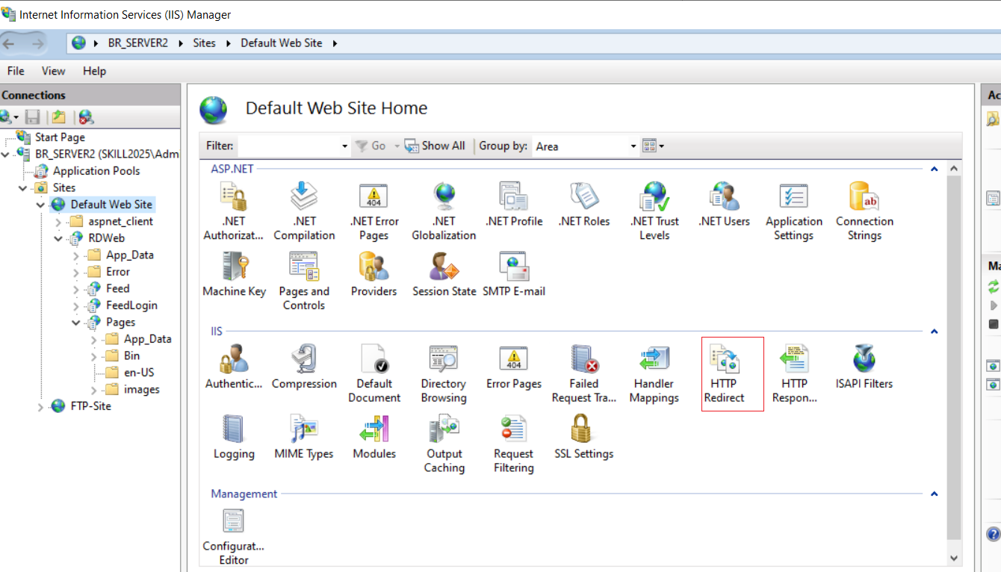Collapse the ASP.NET group section
The image size is (1001, 572).
point(934,169)
